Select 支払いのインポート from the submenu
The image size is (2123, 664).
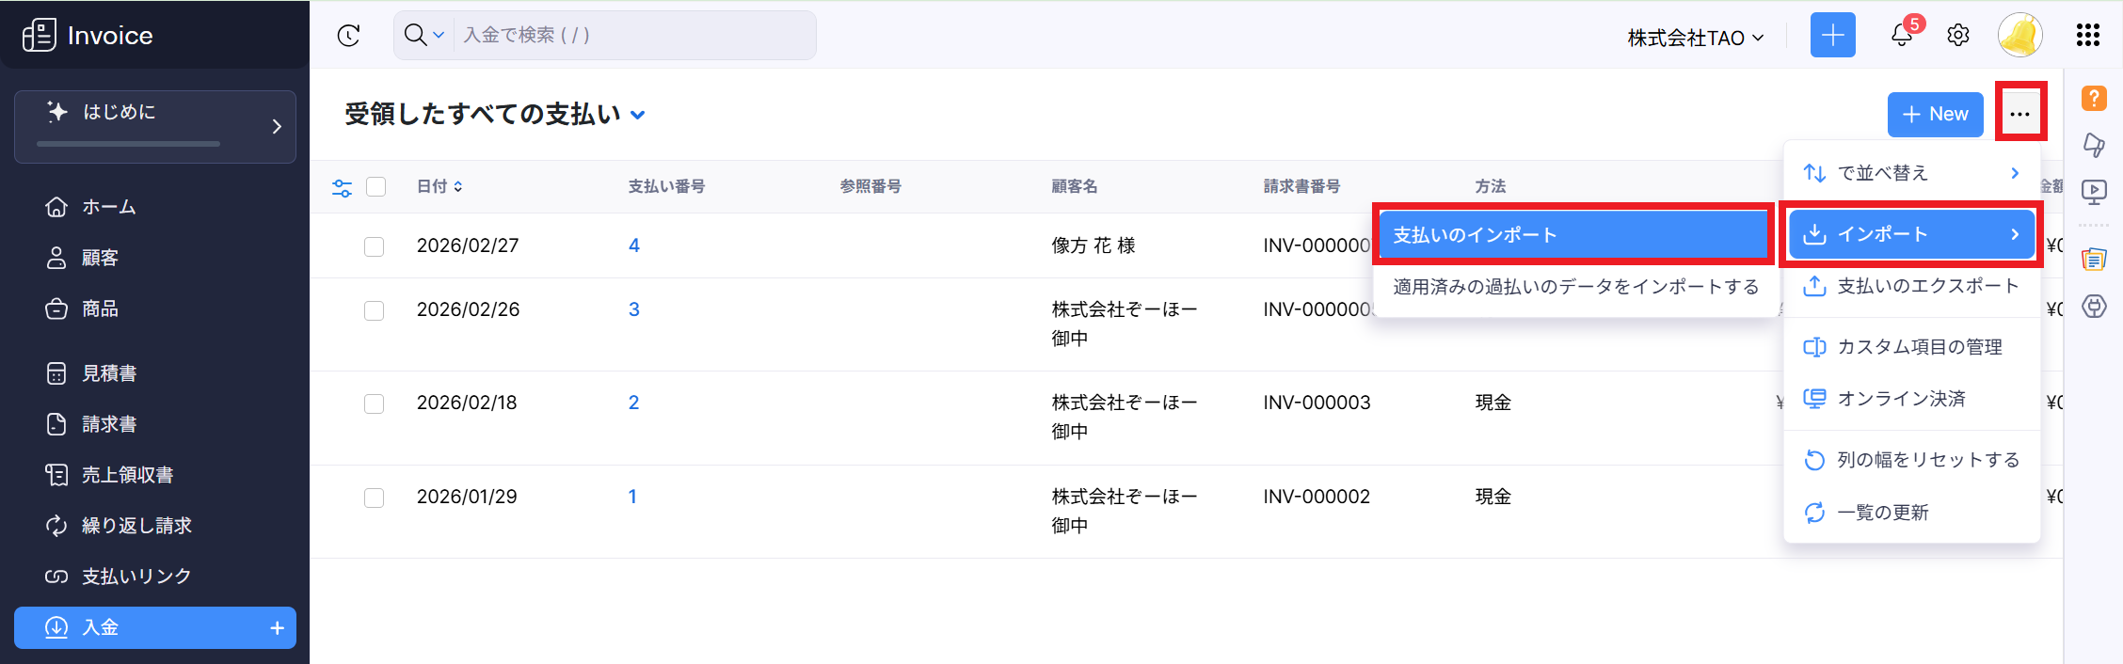click(1572, 235)
